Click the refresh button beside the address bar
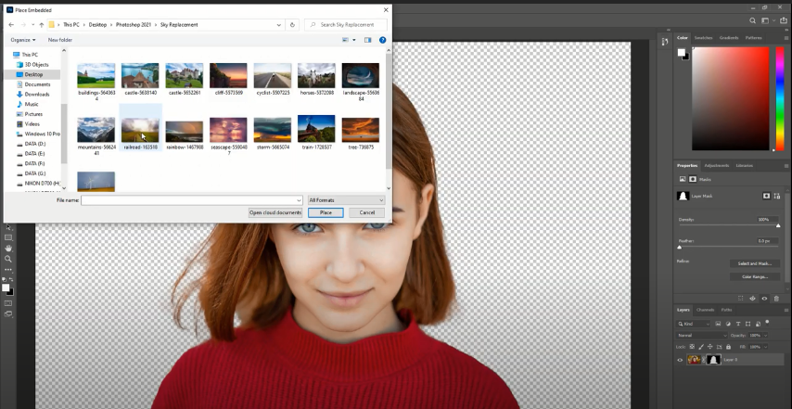 292,25
